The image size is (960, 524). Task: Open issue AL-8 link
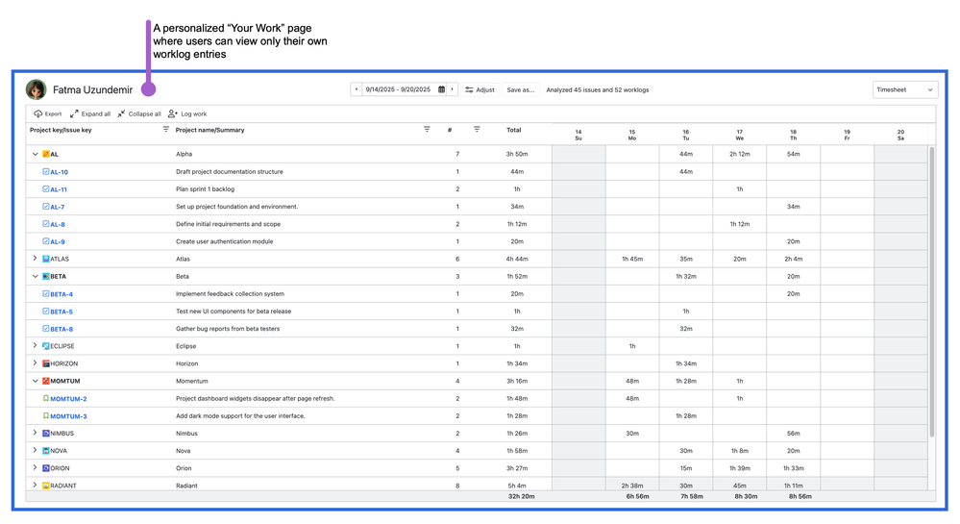[x=57, y=224]
